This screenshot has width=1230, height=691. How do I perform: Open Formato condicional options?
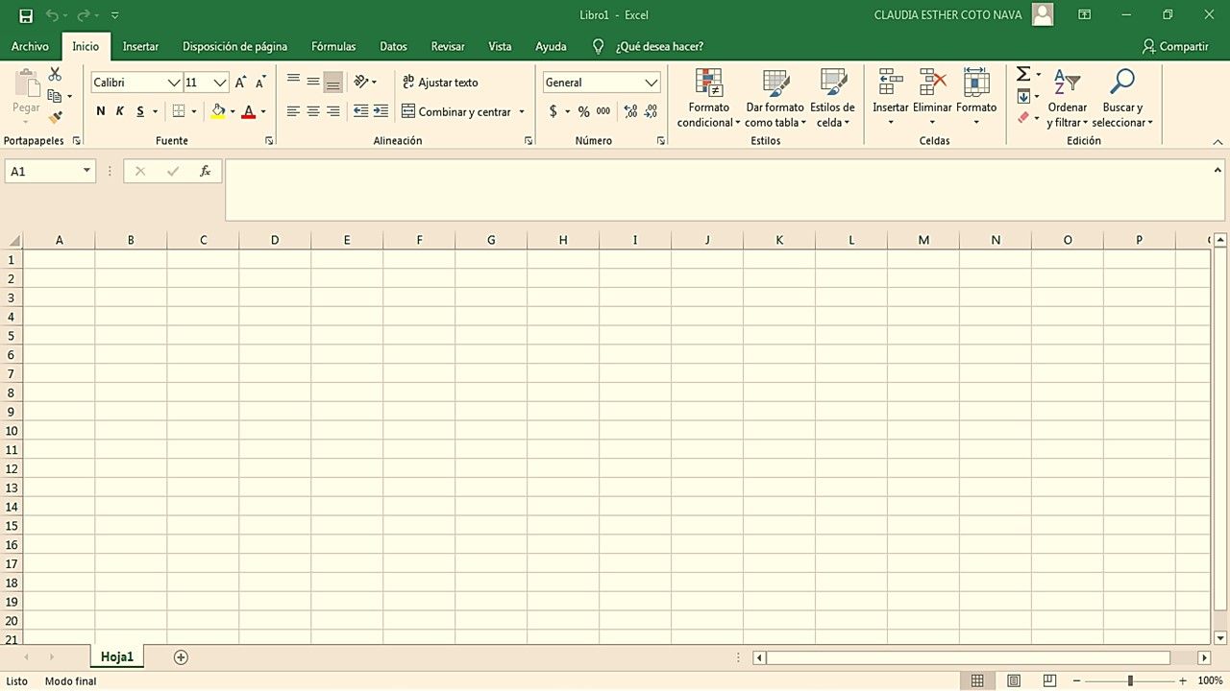[x=708, y=96]
